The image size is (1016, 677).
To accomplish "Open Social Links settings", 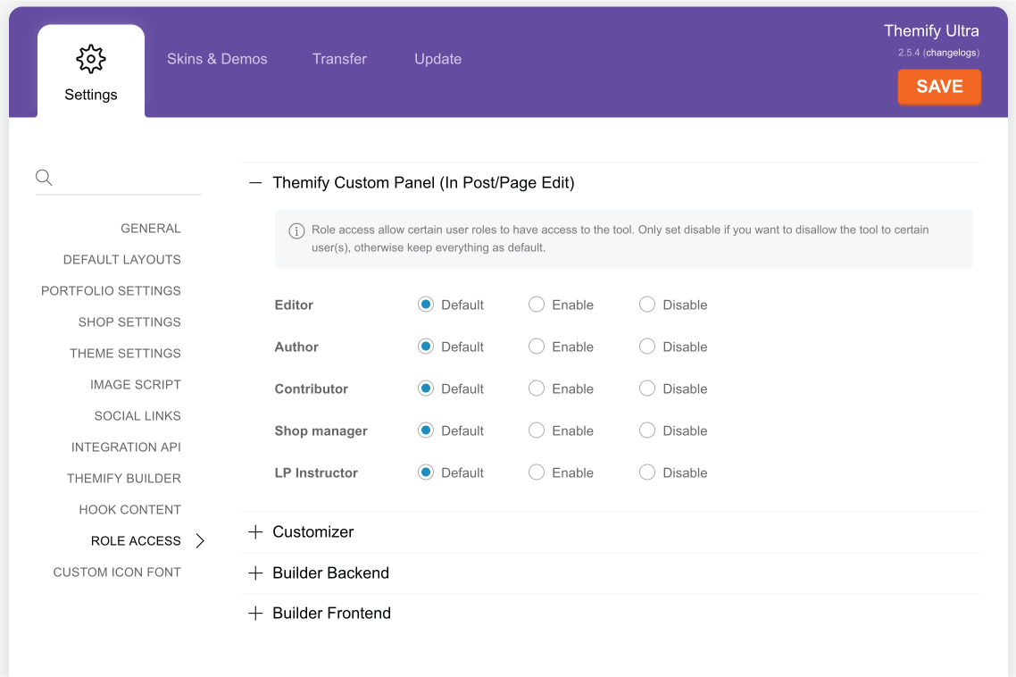I will click(137, 415).
